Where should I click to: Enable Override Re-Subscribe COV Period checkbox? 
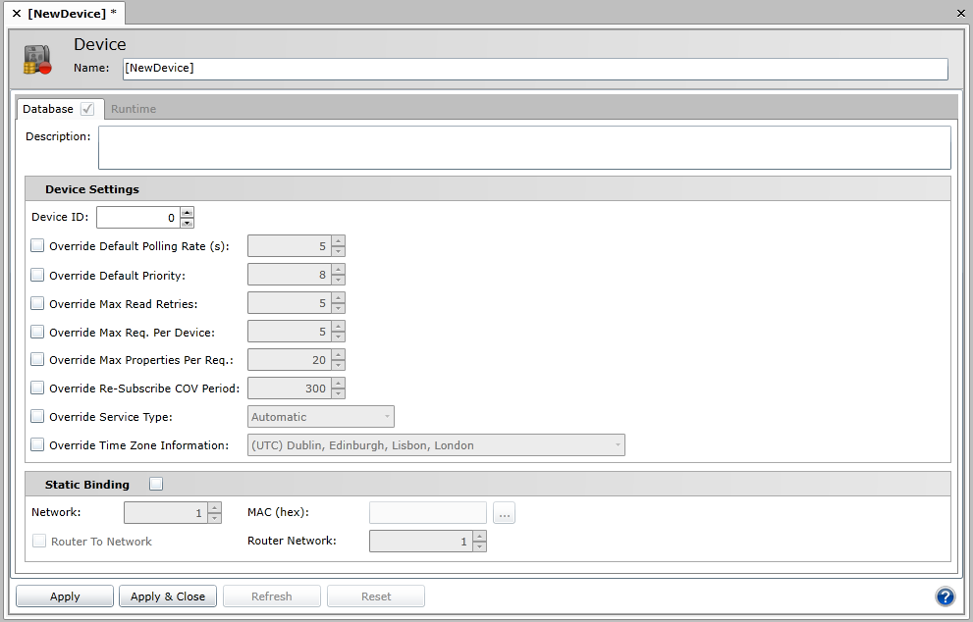tap(38, 389)
